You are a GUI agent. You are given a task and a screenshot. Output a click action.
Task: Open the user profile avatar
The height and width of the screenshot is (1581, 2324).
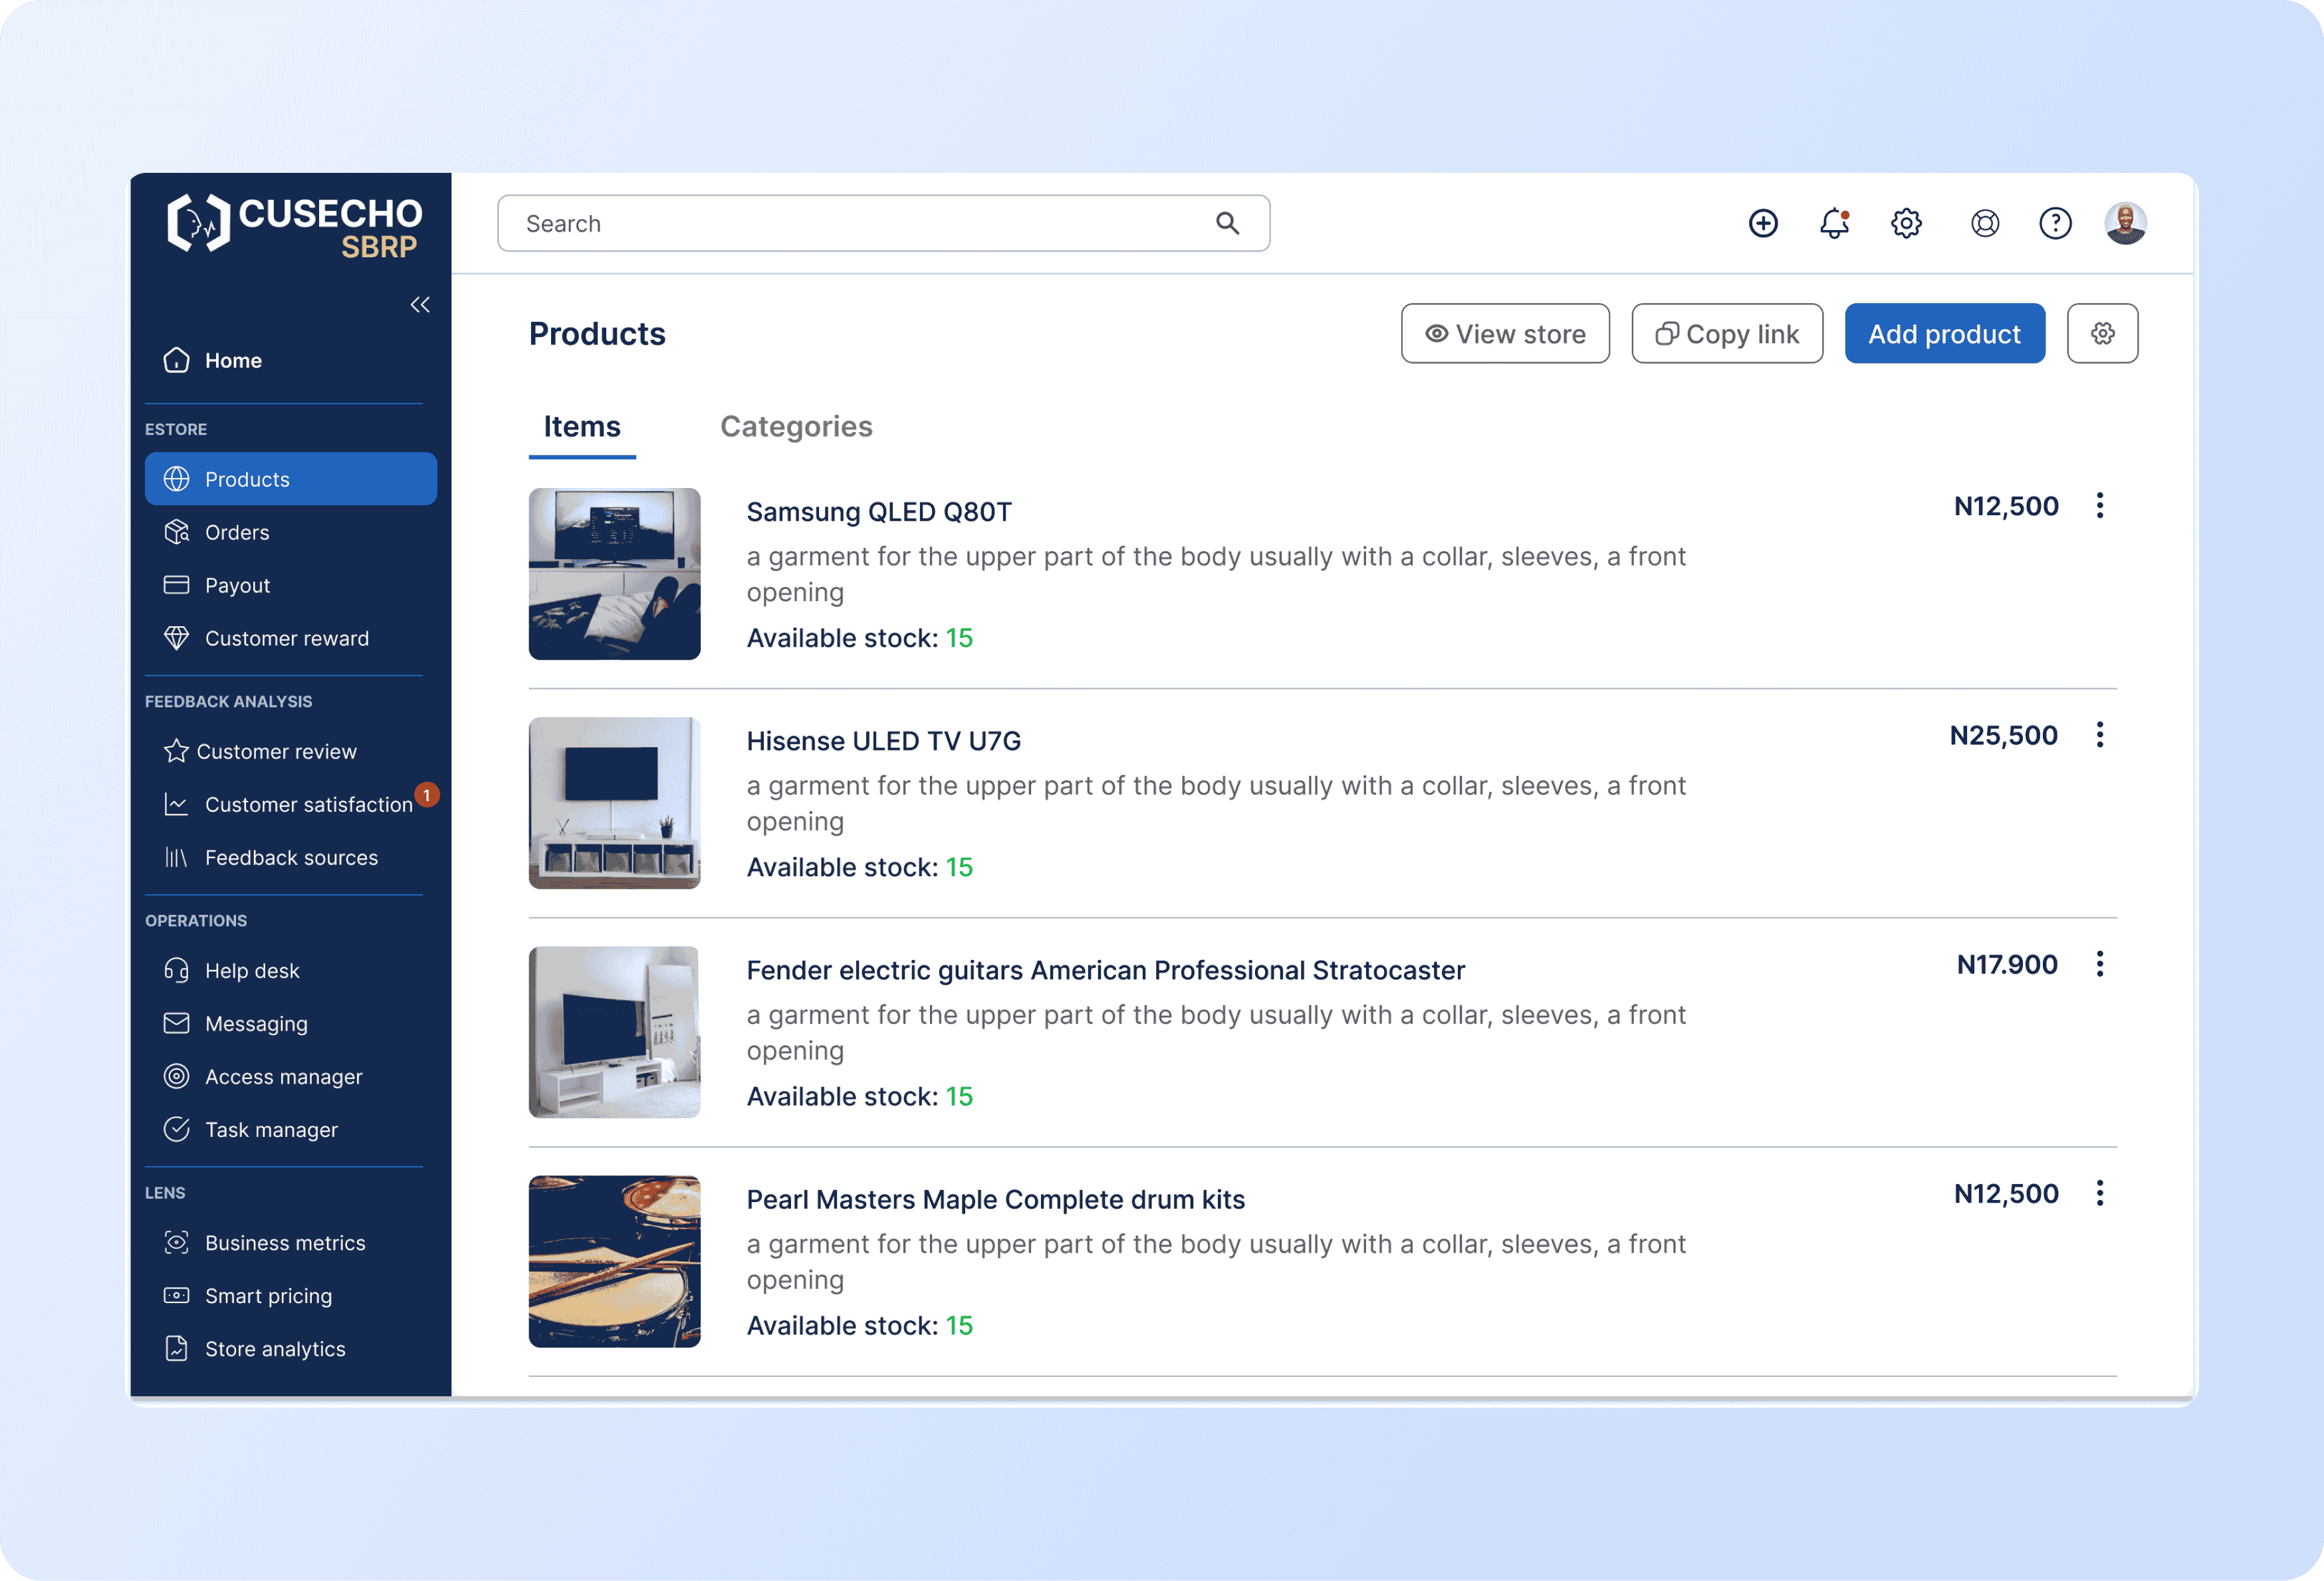tap(2125, 223)
